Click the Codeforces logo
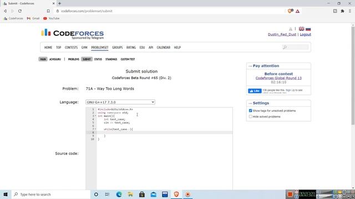 (x=72, y=34)
